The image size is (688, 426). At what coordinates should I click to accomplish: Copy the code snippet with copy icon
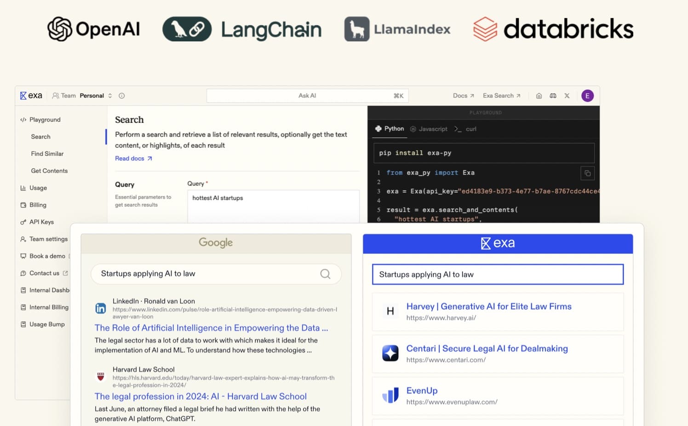click(587, 173)
